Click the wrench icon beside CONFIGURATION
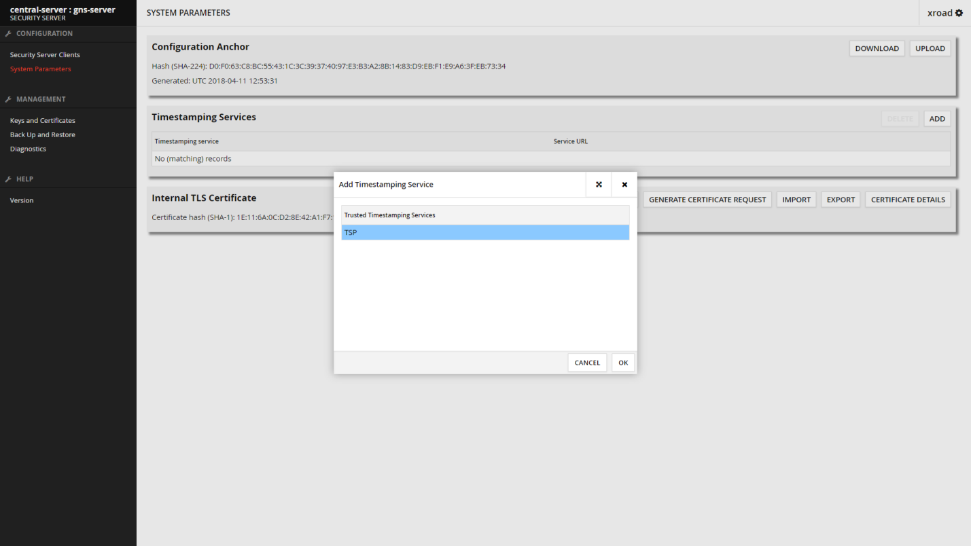Screen dimensions: 971x546 tap(8, 34)
